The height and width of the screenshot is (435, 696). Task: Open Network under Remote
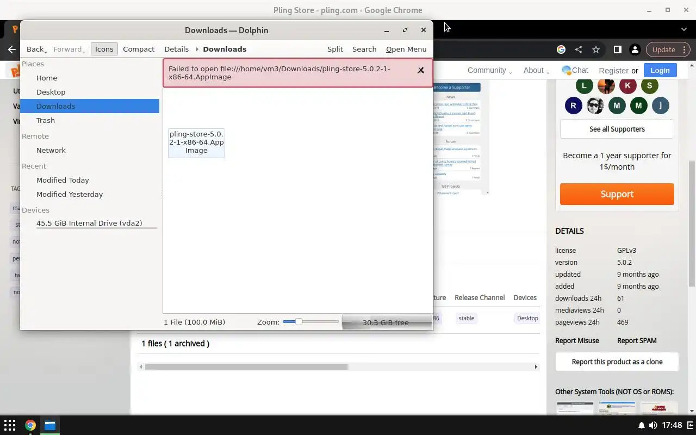point(90,150)
